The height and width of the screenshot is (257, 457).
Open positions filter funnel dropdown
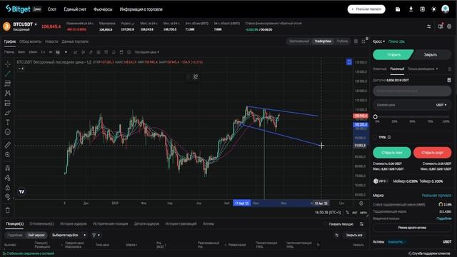pos(96,235)
